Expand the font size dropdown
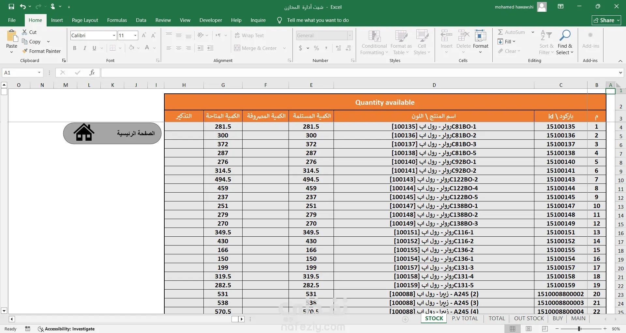This screenshot has height=333, width=626. (135, 35)
